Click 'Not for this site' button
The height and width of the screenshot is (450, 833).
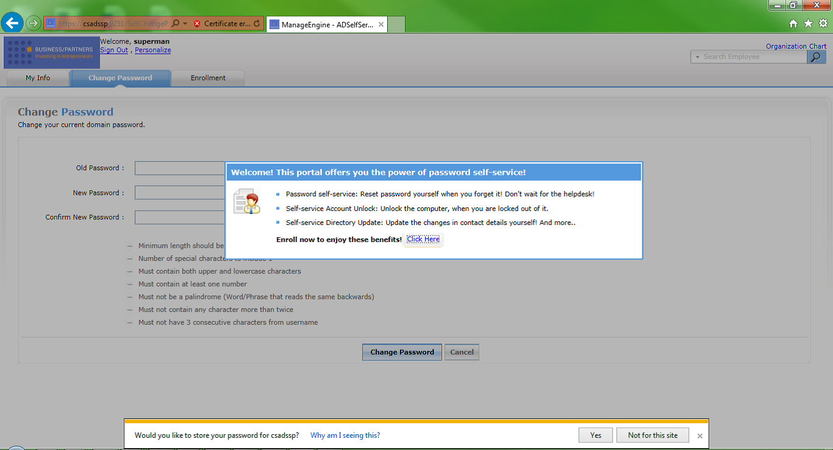coord(653,435)
